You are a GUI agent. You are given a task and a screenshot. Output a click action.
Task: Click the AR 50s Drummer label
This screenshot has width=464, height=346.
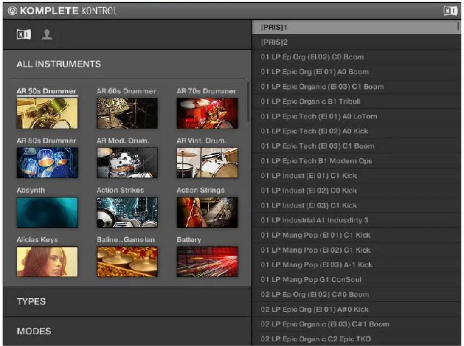coord(46,91)
